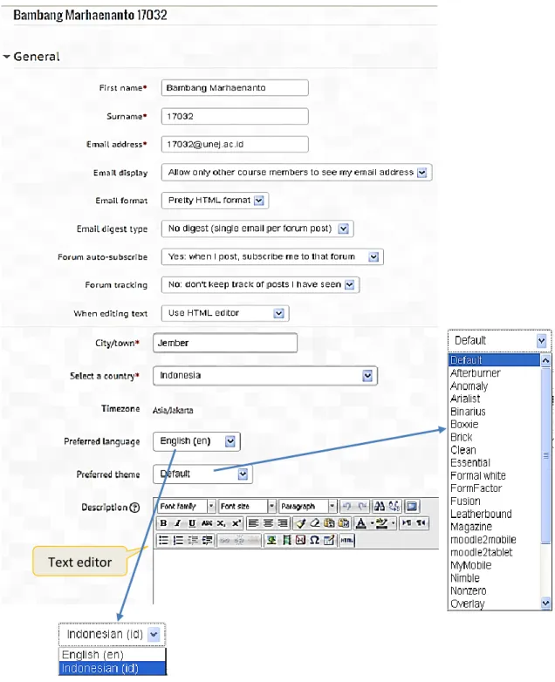Open the Font family dropdown

click(186, 507)
